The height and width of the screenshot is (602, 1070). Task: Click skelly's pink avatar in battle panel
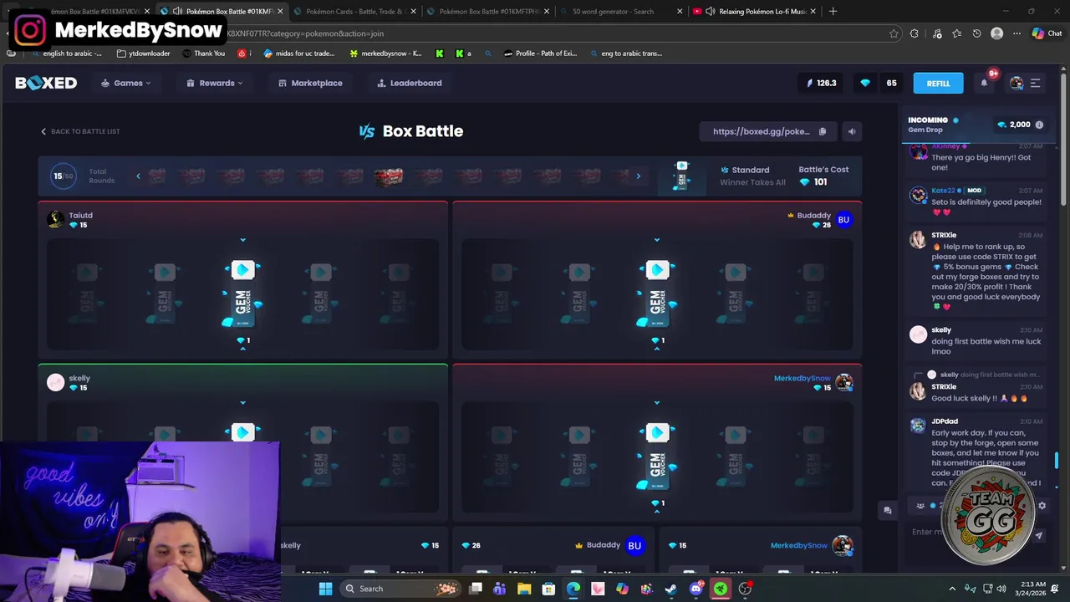(x=56, y=382)
